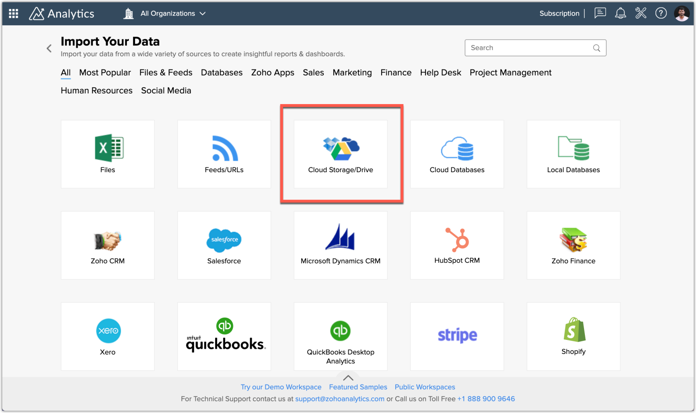Import data from Zoho CRM
Screen dimensions: 696x413
107,245
